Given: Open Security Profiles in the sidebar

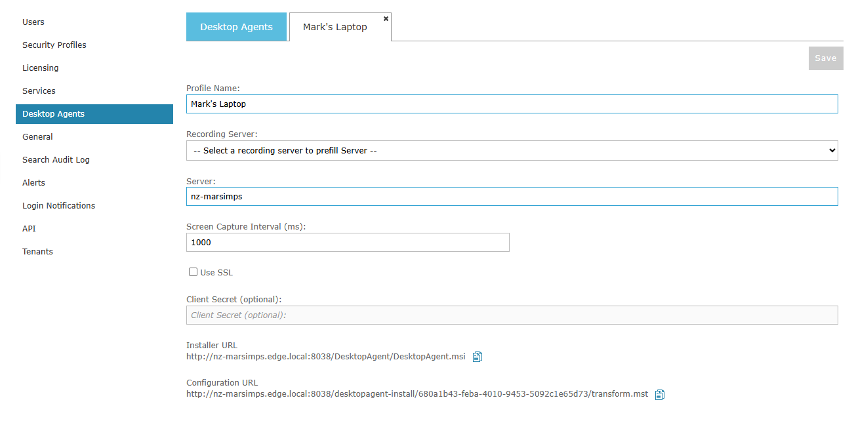Looking at the screenshot, I should (x=54, y=45).
